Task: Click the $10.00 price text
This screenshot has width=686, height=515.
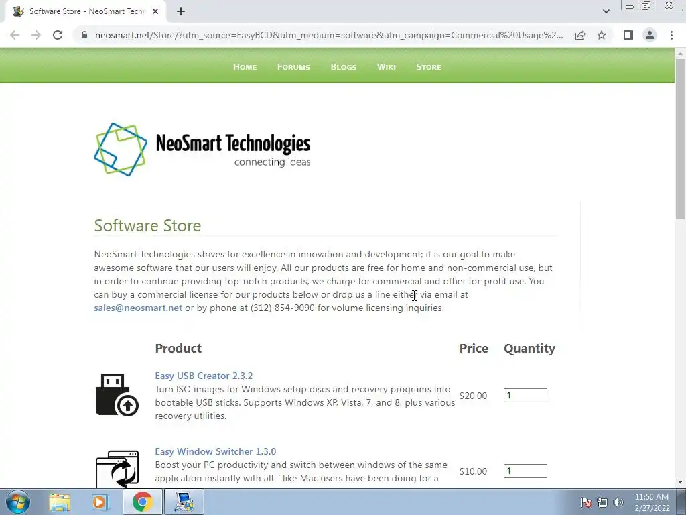Action: pos(473,471)
